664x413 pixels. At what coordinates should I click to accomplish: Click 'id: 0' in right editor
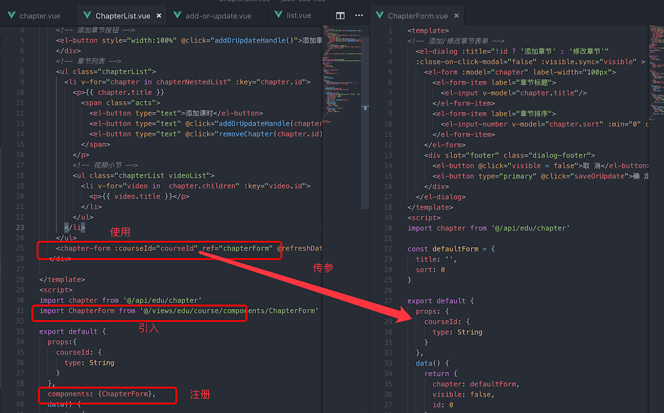pyautogui.click(x=443, y=404)
